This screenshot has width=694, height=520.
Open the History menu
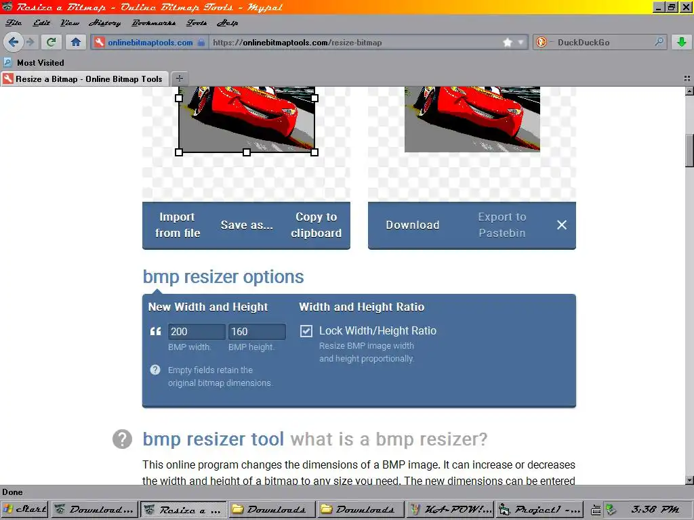pos(104,22)
